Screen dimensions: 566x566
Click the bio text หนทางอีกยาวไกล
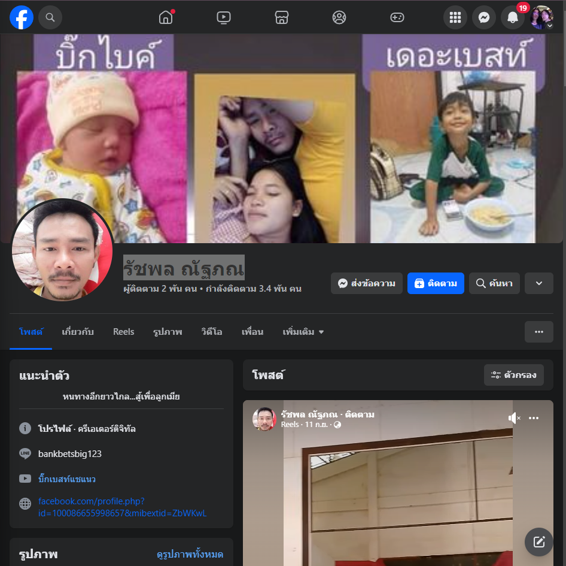pos(121,396)
